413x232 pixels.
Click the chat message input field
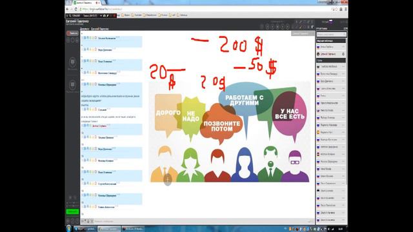click(x=203, y=221)
